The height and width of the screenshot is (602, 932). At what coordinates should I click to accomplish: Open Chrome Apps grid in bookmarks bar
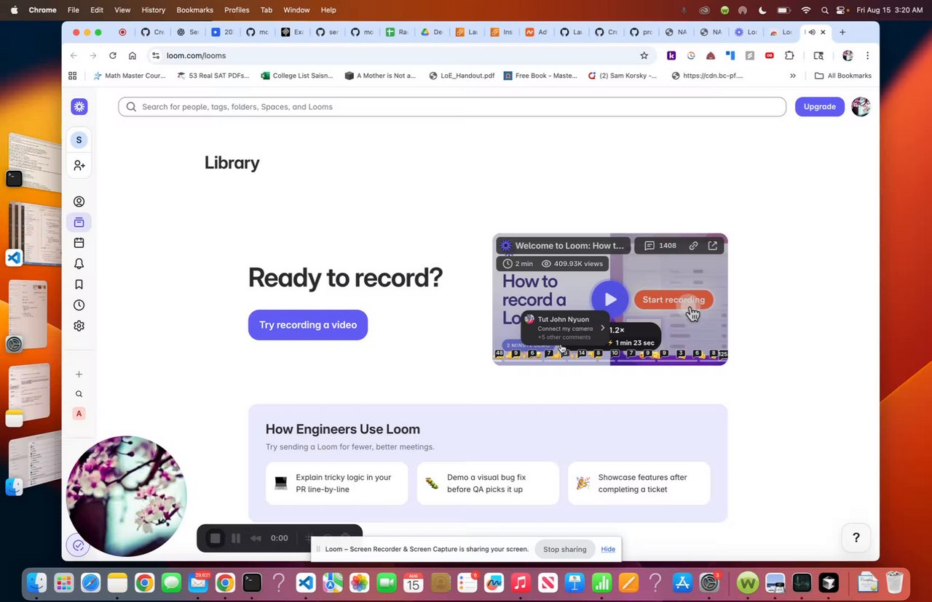[72, 76]
